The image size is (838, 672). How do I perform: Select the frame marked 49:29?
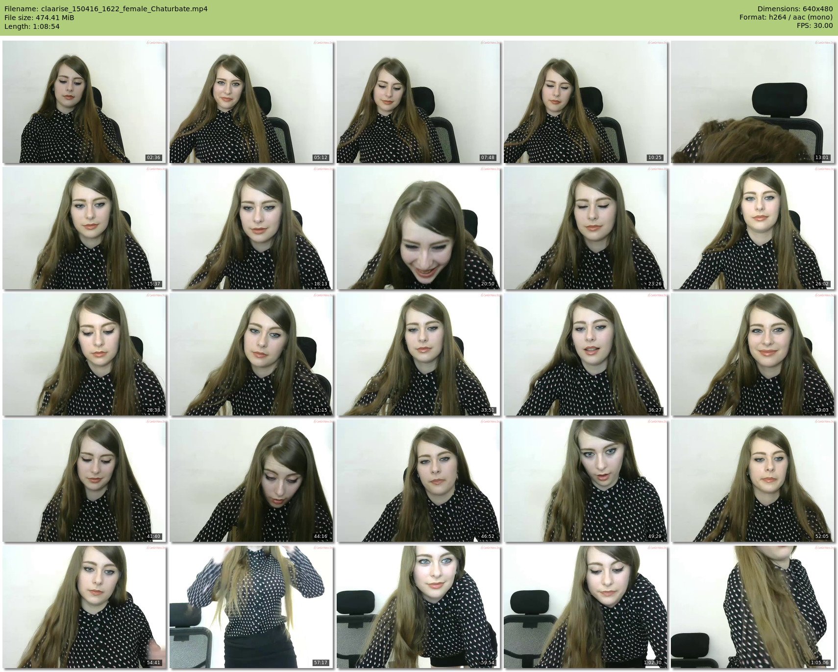tap(586, 481)
